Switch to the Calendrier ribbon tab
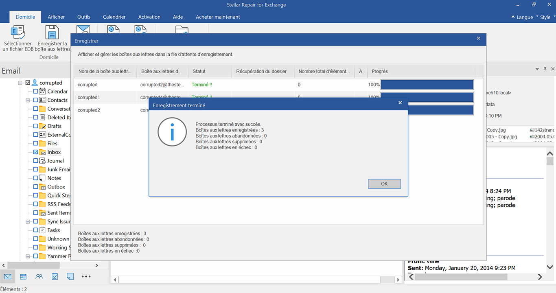Screen dimensions: 556x293 coord(114,17)
